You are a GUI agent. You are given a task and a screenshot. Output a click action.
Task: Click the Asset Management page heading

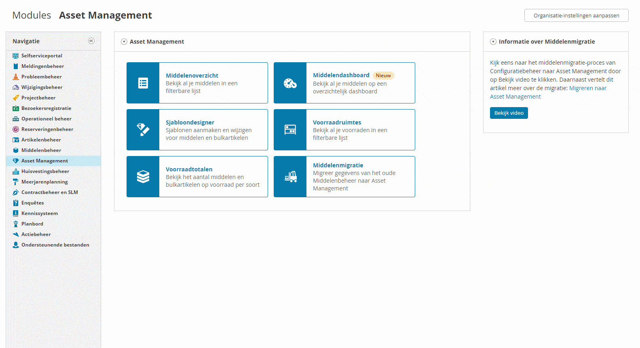point(106,15)
